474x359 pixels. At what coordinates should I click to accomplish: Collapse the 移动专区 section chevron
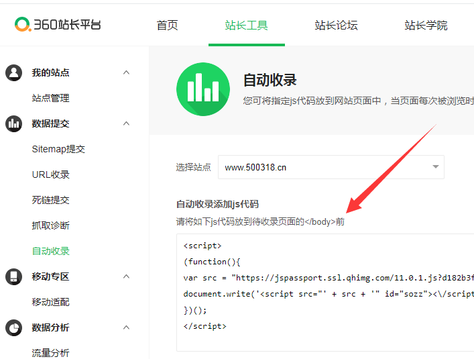pyautogui.click(x=126, y=276)
